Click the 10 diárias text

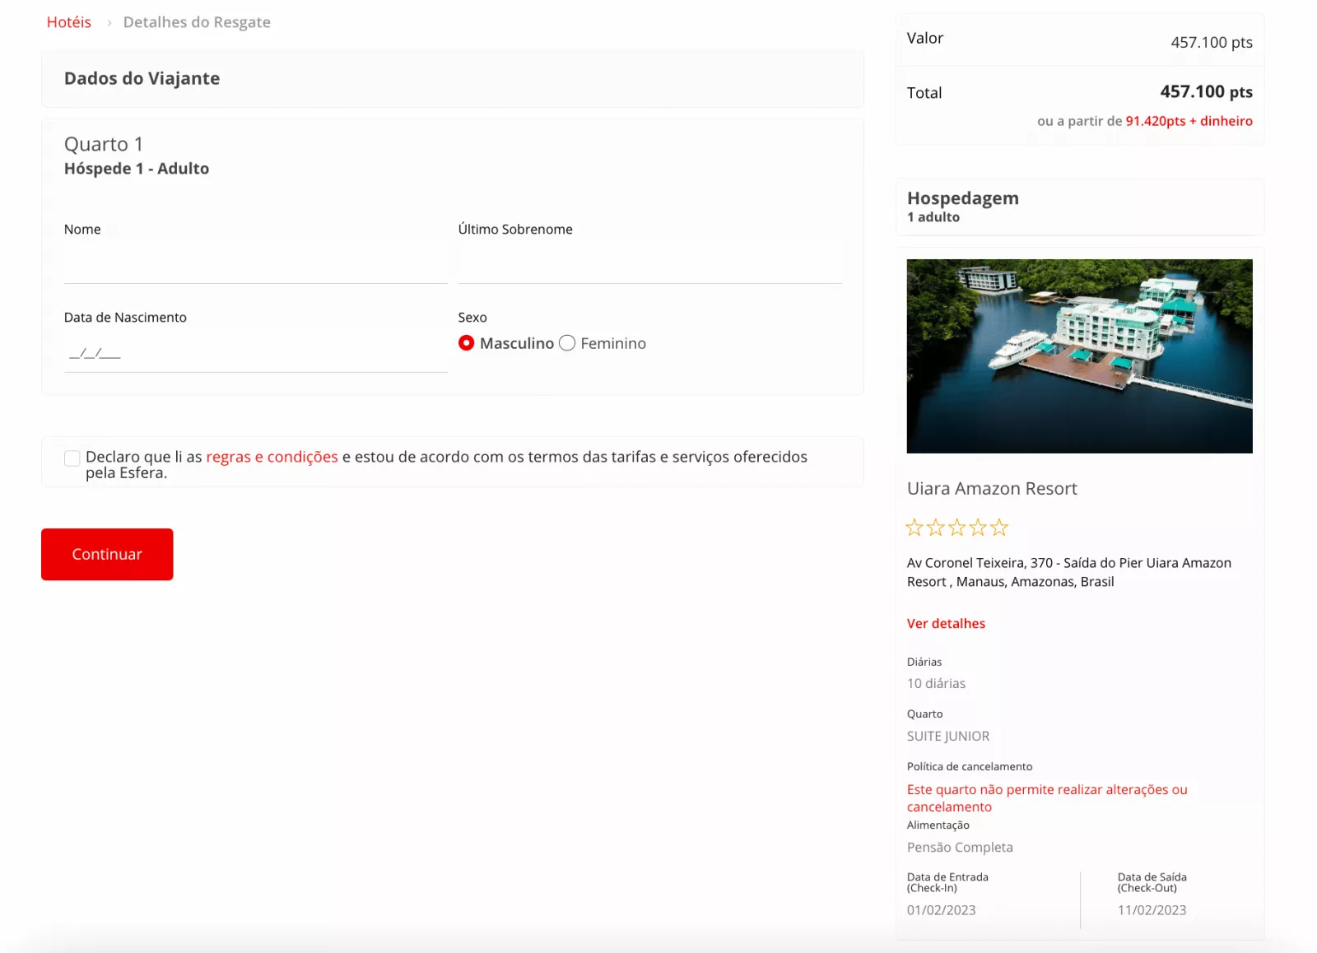tap(936, 684)
